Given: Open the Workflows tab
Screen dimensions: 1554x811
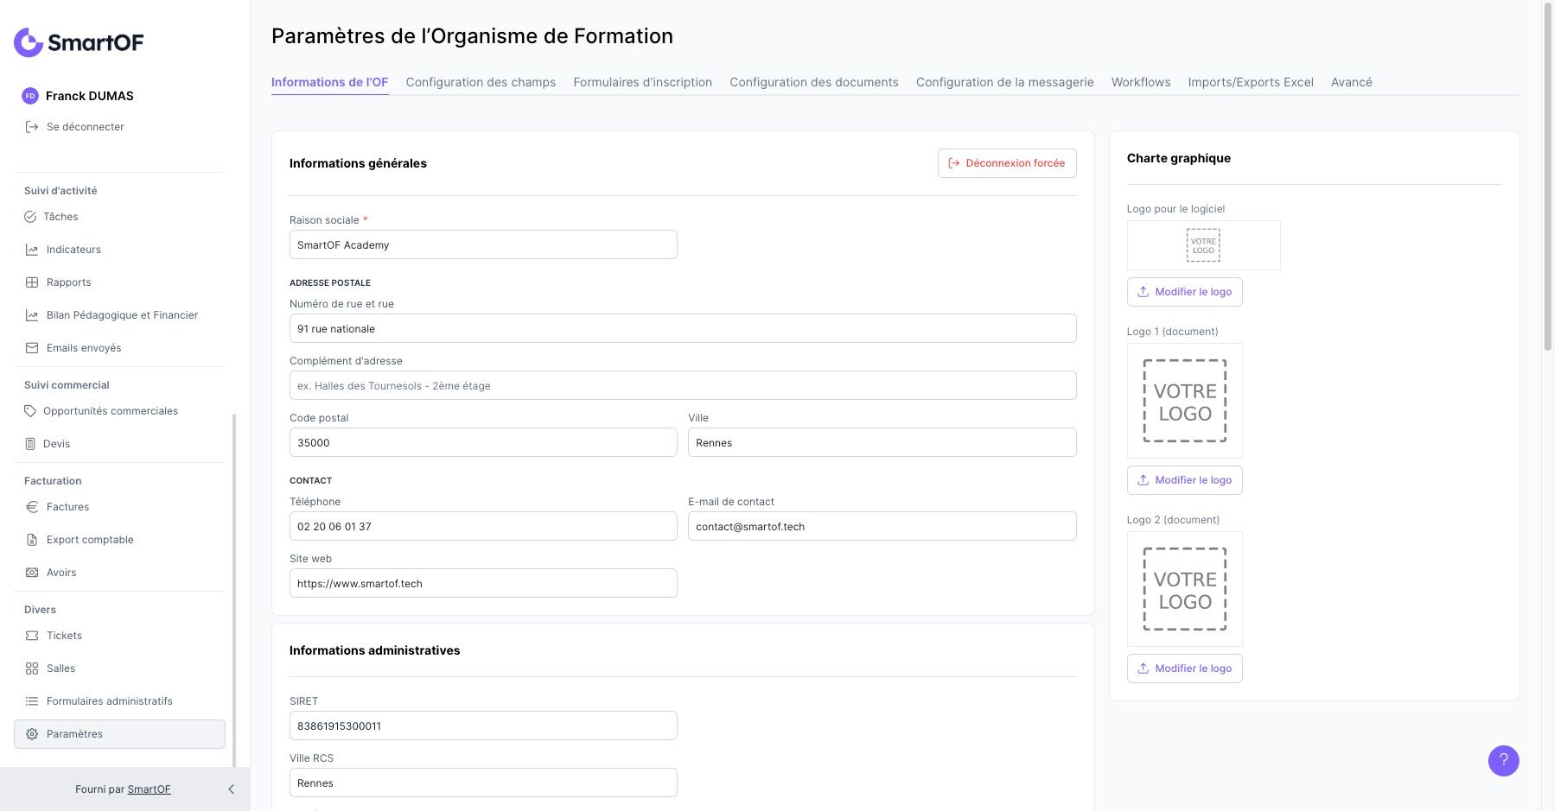Looking at the screenshot, I should 1141,82.
